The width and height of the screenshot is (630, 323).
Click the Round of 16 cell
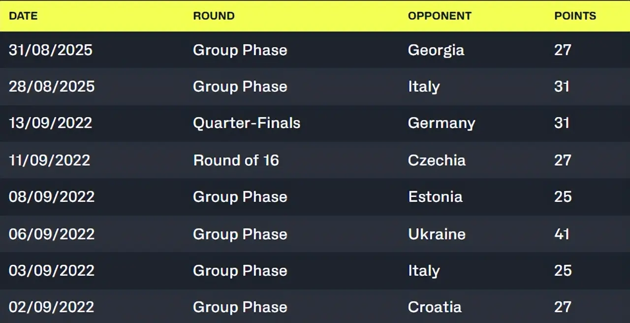[236, 160]
